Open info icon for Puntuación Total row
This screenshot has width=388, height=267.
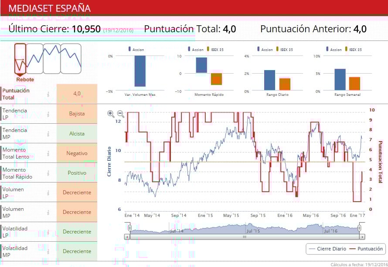click(x=48, y=94)
